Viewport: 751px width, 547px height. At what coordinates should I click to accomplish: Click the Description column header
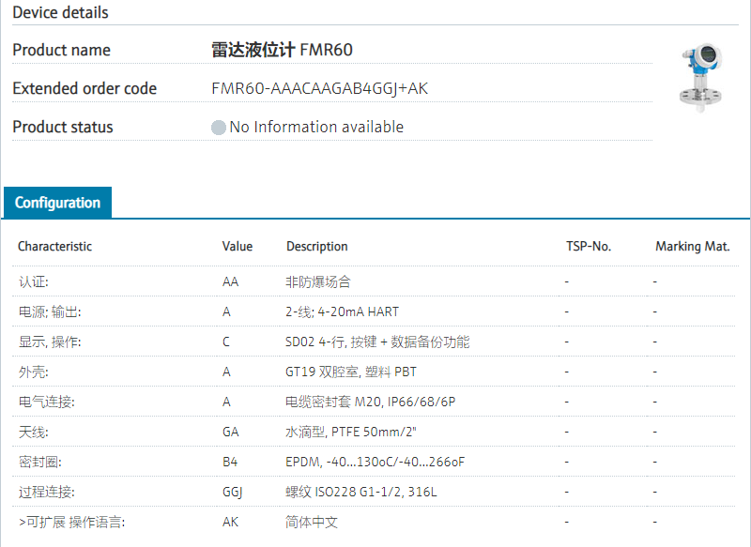click(316, 247)
